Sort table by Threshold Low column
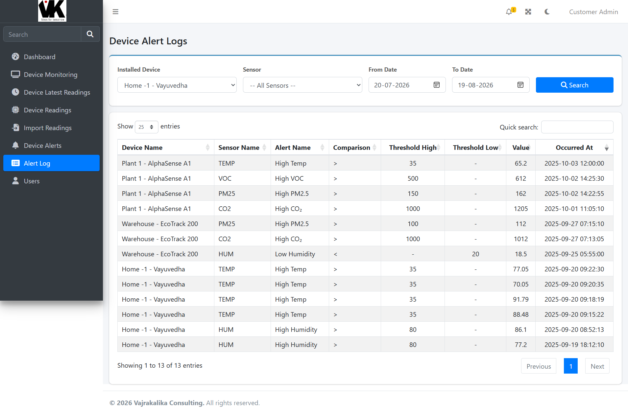This screenshot has height=414, width=628. click(475, 148)
